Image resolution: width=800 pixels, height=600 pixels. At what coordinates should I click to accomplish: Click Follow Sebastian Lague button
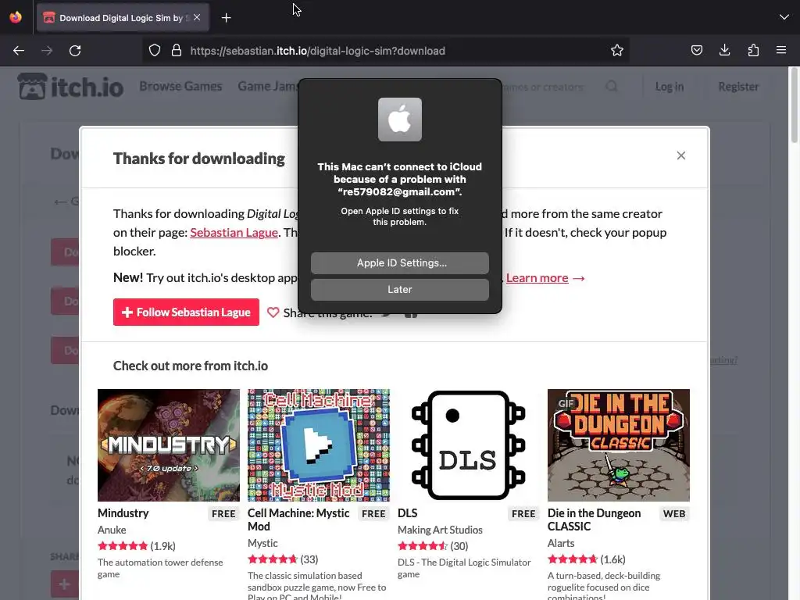click(x=186, y=312)
